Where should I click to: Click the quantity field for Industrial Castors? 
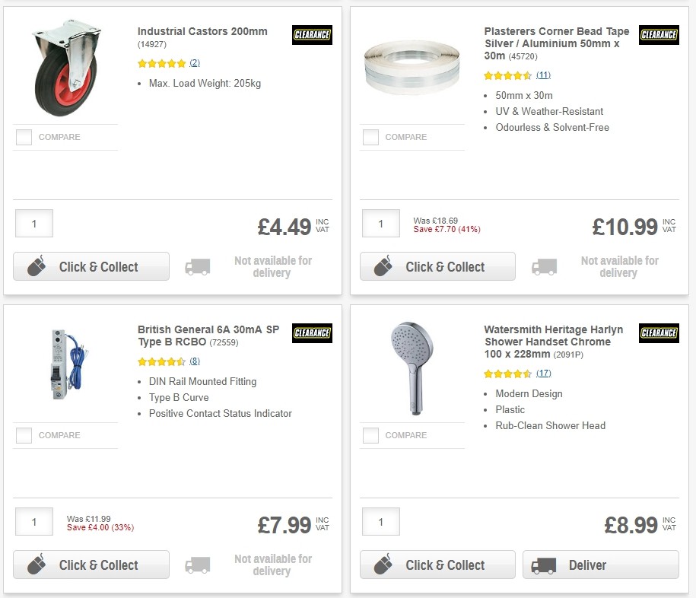[33, 223]
